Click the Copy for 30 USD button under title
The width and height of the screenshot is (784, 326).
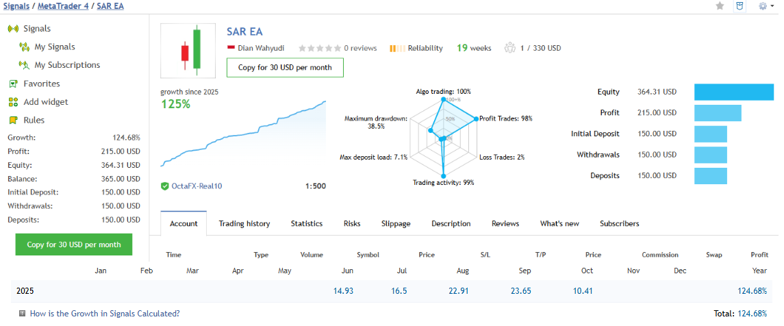(285, 68)
